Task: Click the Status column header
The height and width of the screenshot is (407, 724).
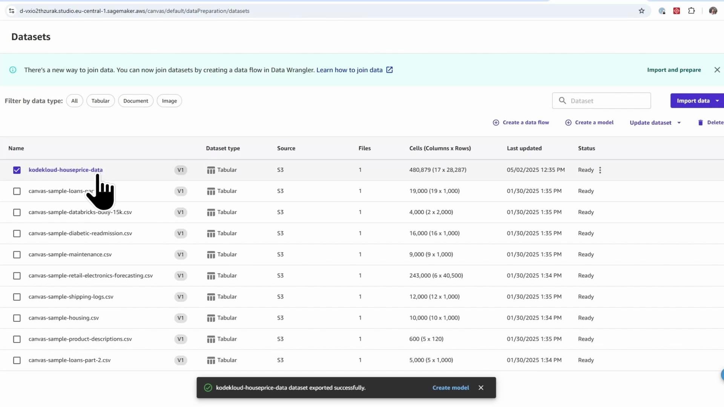Action: 586,148
